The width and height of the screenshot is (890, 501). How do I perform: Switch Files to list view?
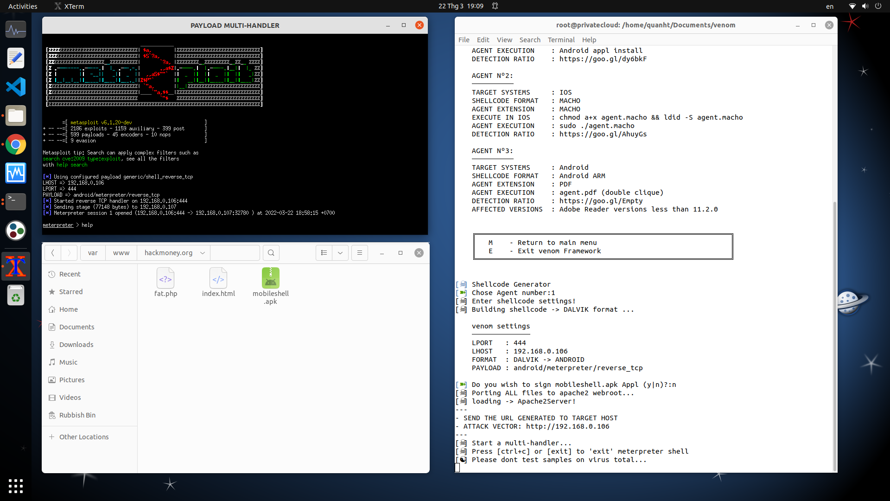(324, 253)
